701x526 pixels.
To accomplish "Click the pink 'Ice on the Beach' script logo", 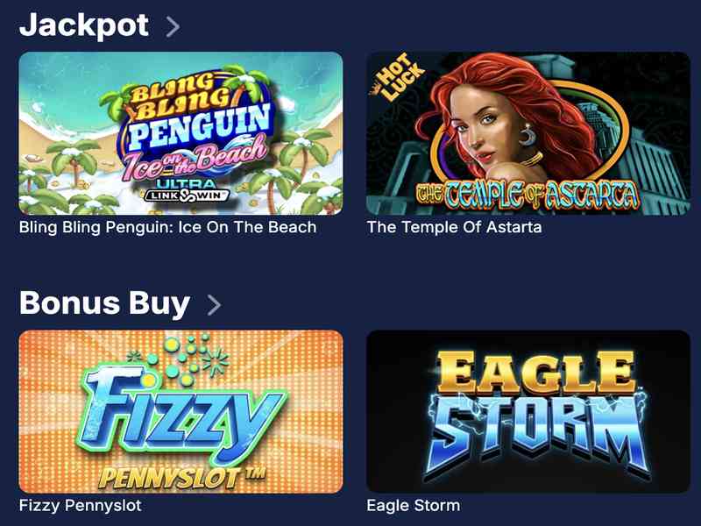I will [195, 160].
